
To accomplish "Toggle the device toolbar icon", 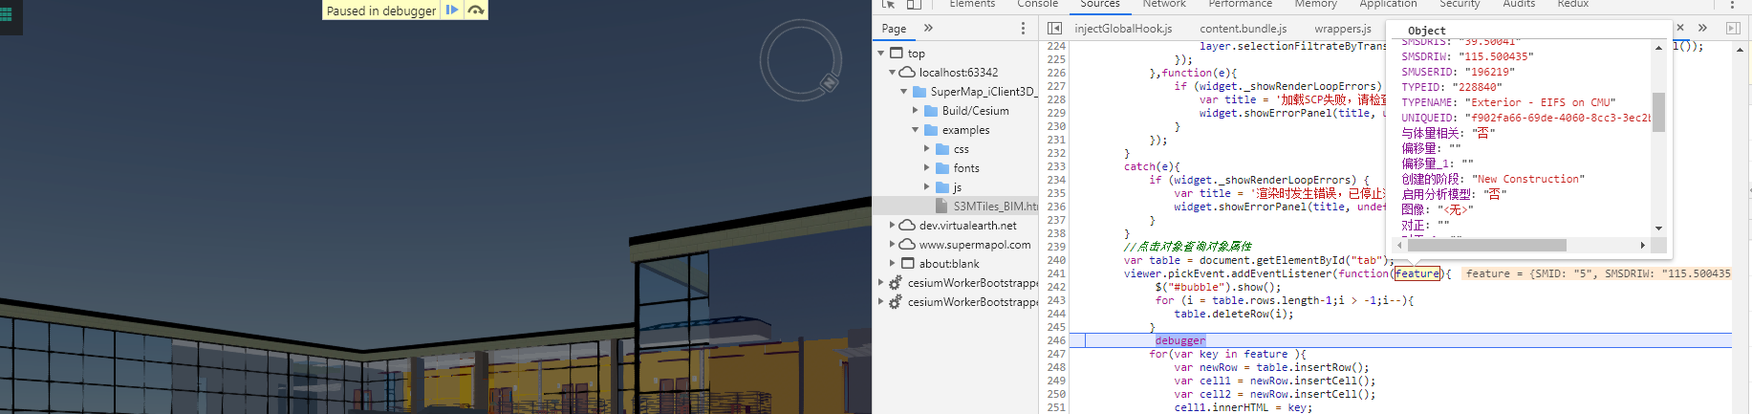I will (x=914, y=5).
